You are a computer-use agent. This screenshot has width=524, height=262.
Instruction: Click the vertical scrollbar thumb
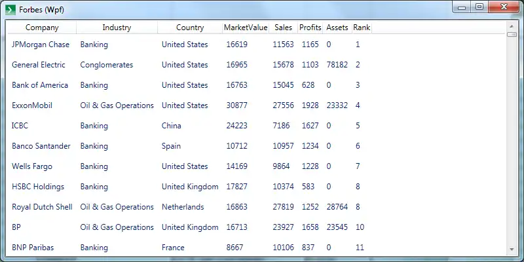(x=512, y=35)
